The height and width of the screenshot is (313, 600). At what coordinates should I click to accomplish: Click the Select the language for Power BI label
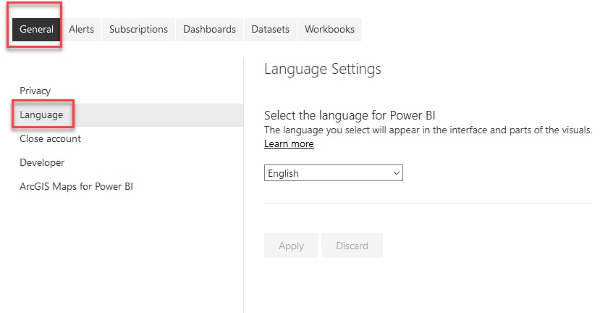[350, 115]
